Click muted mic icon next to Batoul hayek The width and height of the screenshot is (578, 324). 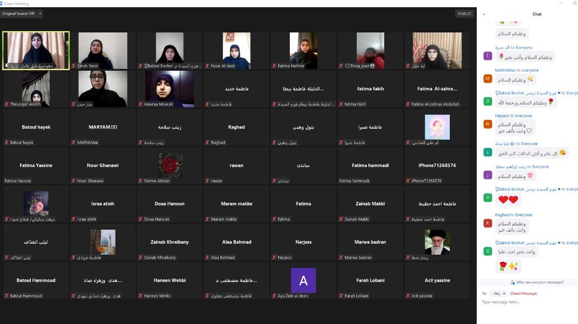tap(6, 143)
